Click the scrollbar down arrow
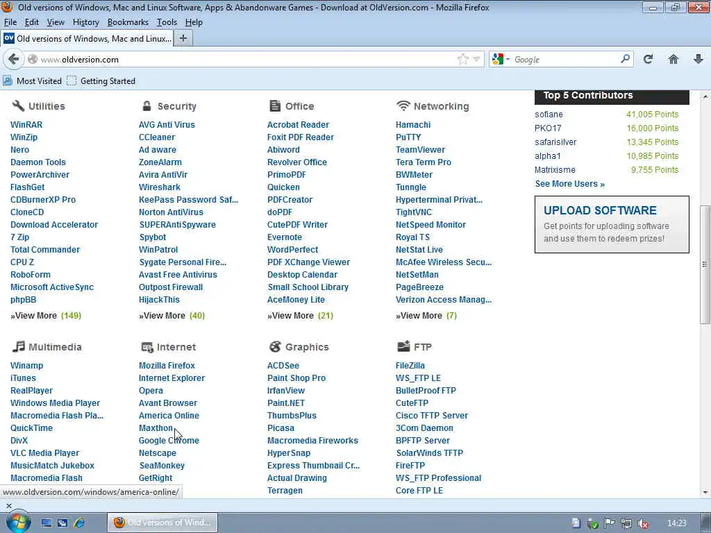 [x=705, y=492]
